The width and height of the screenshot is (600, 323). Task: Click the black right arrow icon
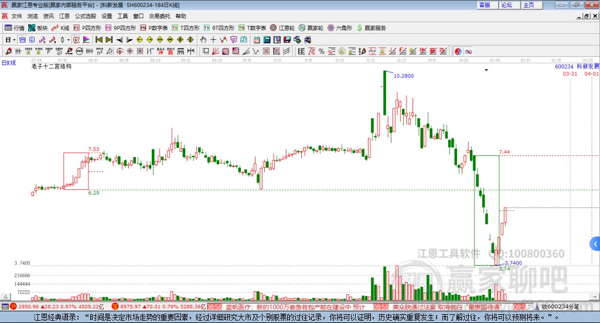click(x=129, y=40)
